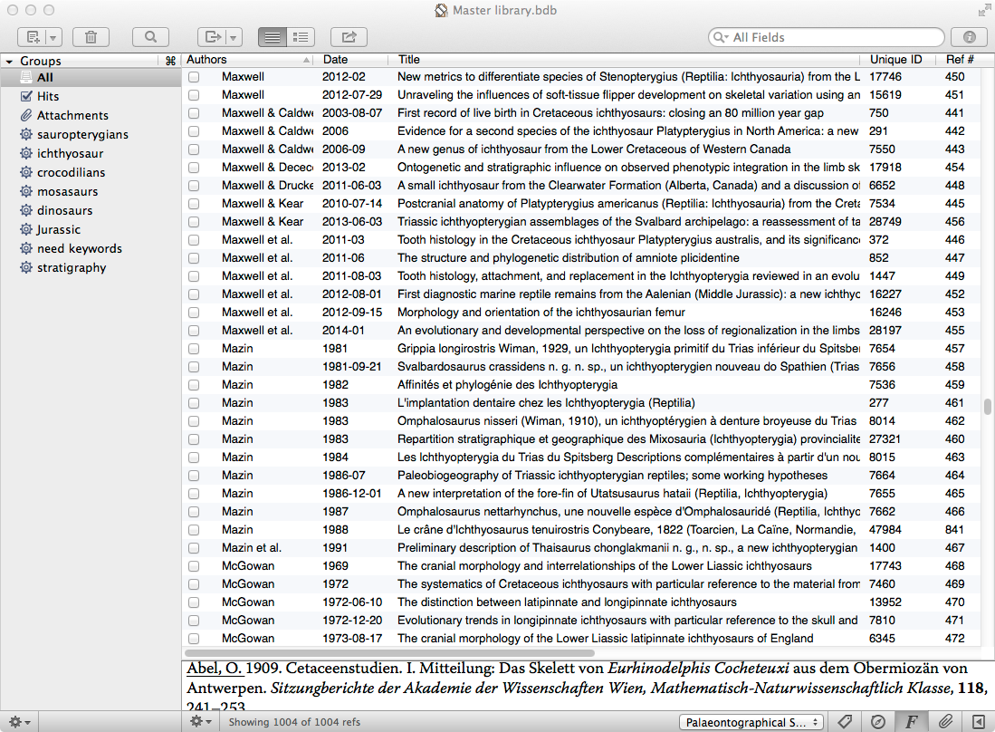Image resolution: width=995 pixels, height=732 pixels.
Task: Click the need keywords group gear icon
Action: (x=26, y=248)
